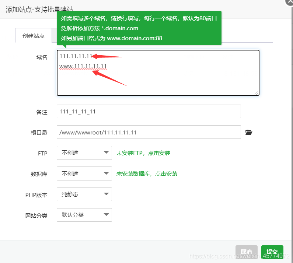Click inside the 域名 domain textarea

click(x=158, y=73)
